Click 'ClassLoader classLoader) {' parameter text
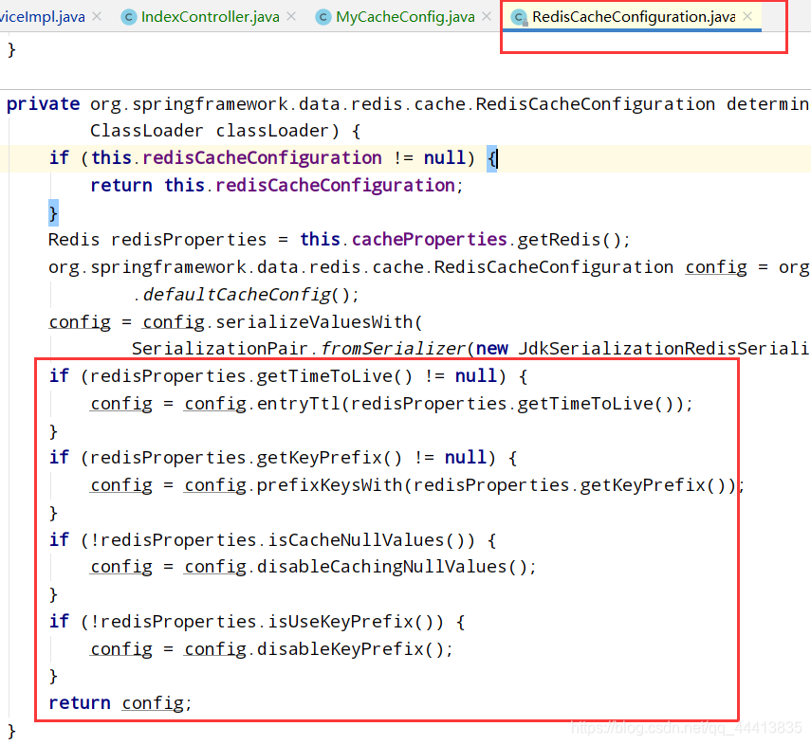The height and width of the screenshot is (745, 811). point(226,131)
